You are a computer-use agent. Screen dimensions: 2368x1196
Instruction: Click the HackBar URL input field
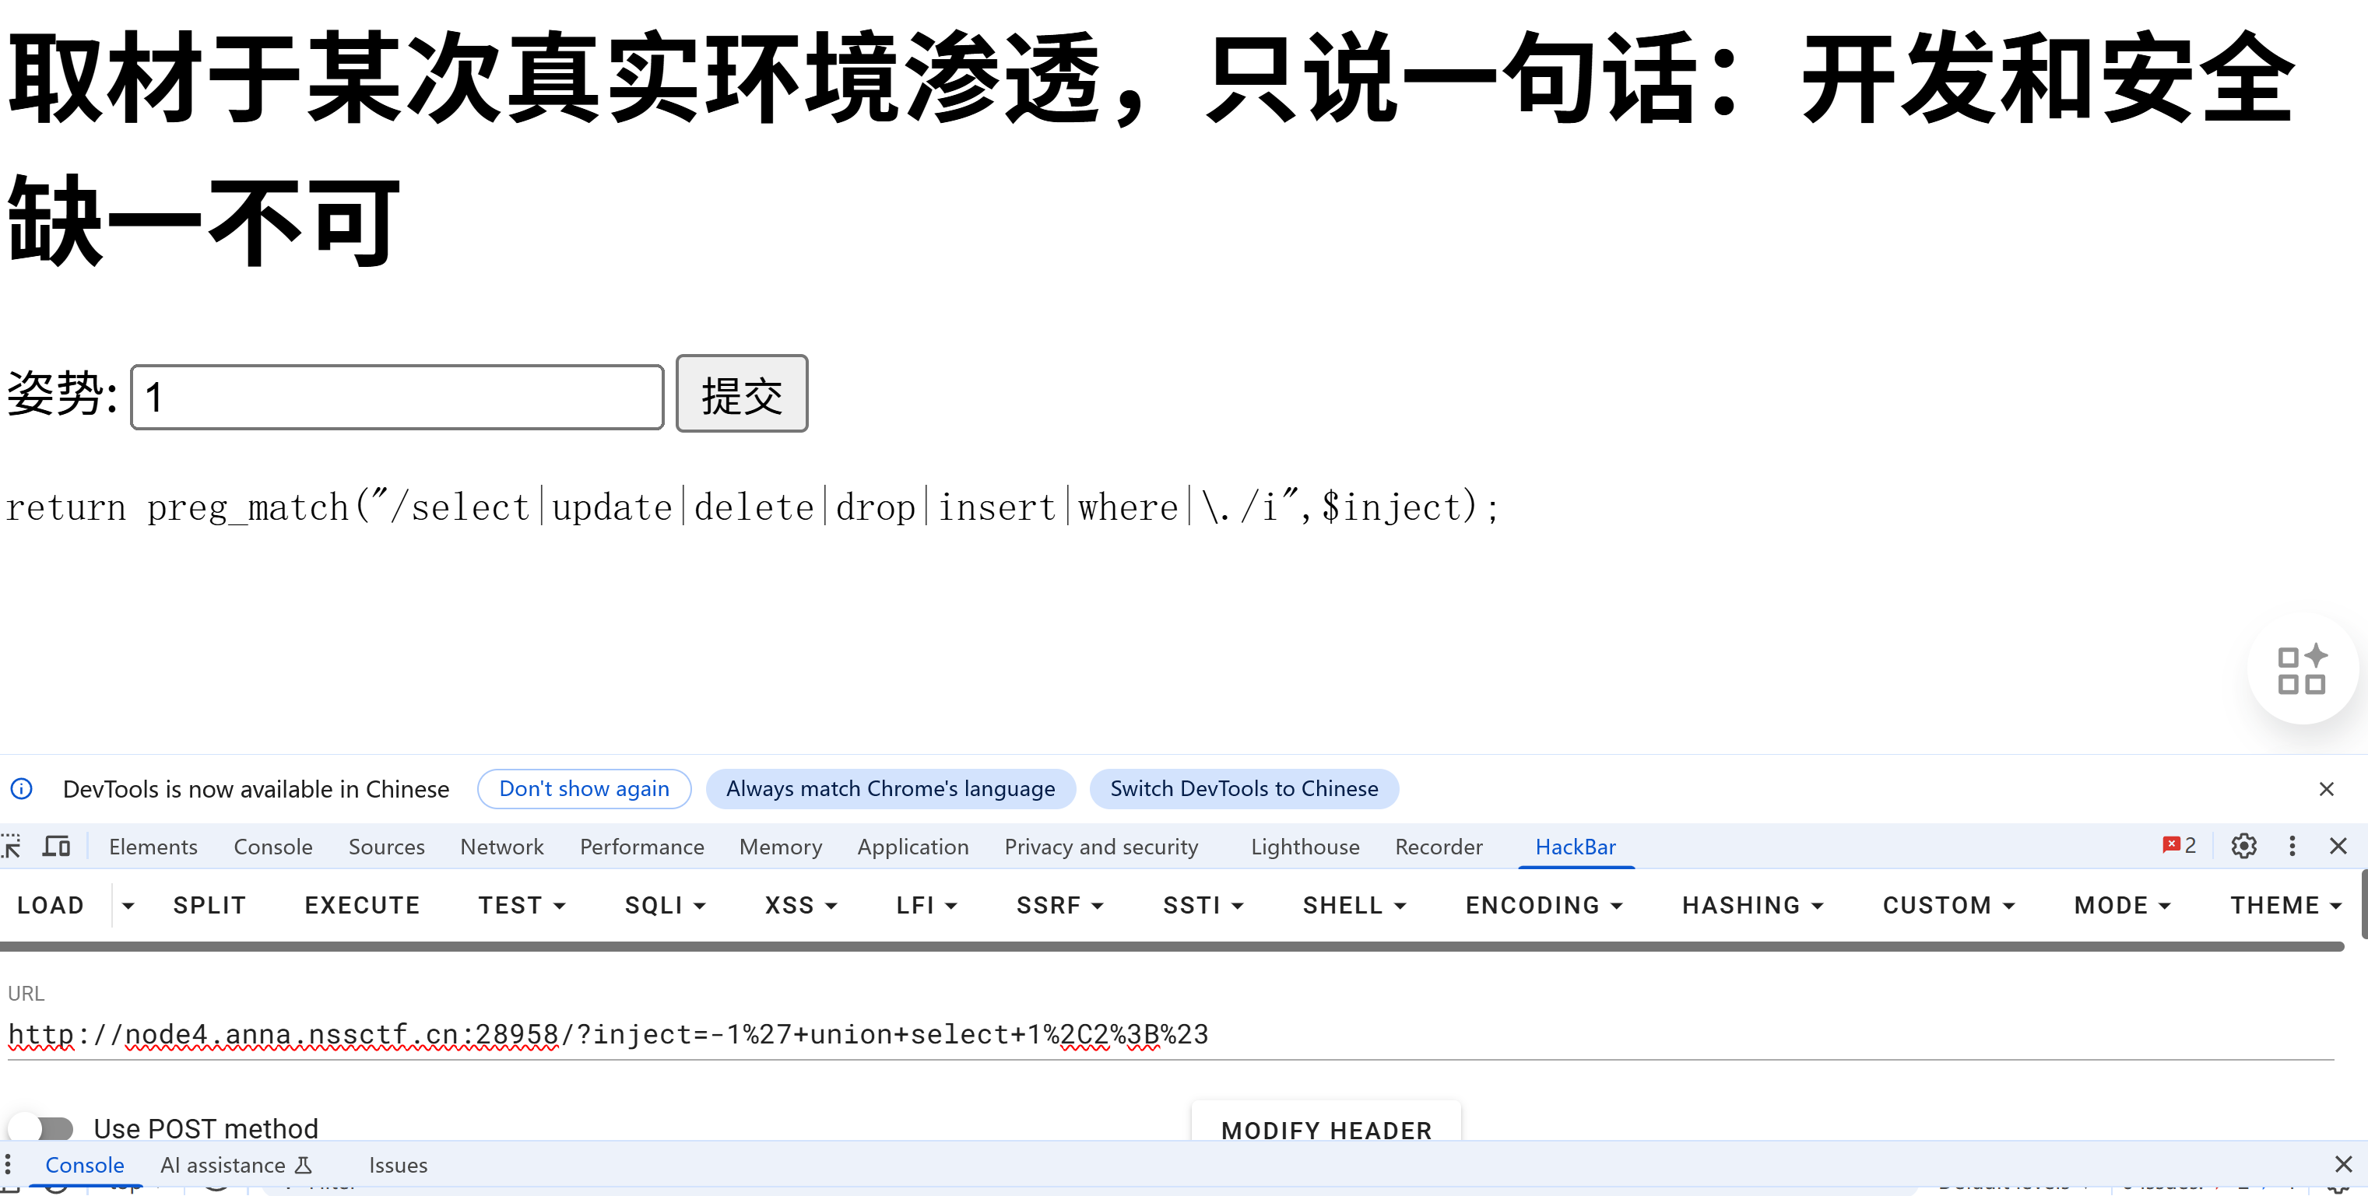pyautogui.click(x=1168, y=1034)
